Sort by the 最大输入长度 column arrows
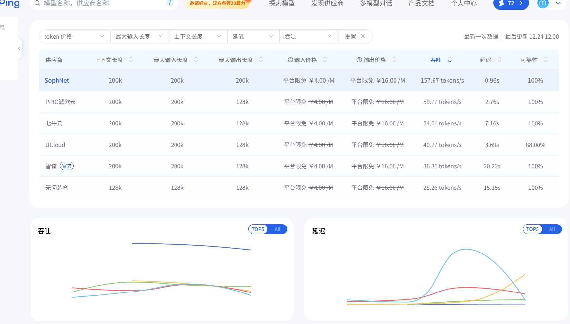Screen dimensions: 570x324 pyautogui.click(x=196, y=60)
